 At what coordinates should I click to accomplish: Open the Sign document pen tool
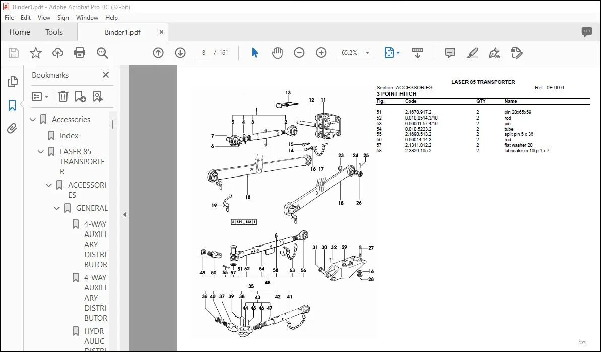tap(494, 53)
